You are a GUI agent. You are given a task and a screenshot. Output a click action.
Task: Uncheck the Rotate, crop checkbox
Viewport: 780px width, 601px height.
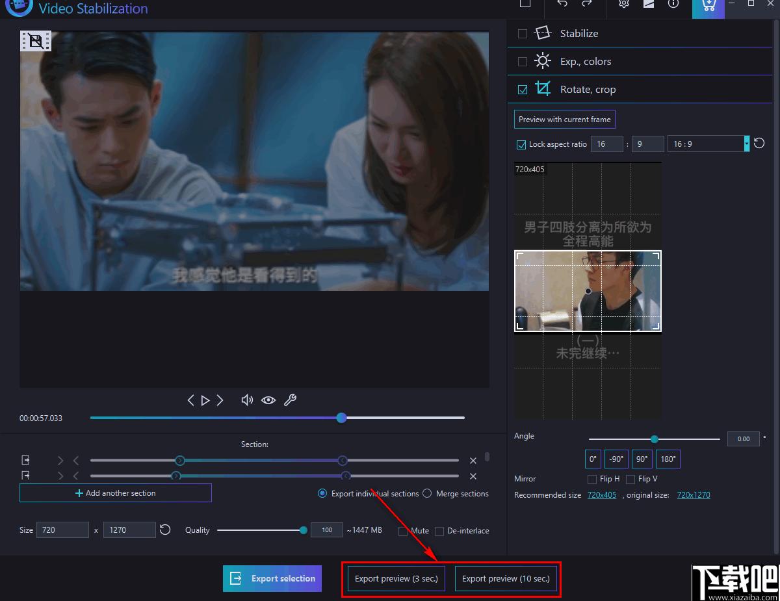pos(523,90)
